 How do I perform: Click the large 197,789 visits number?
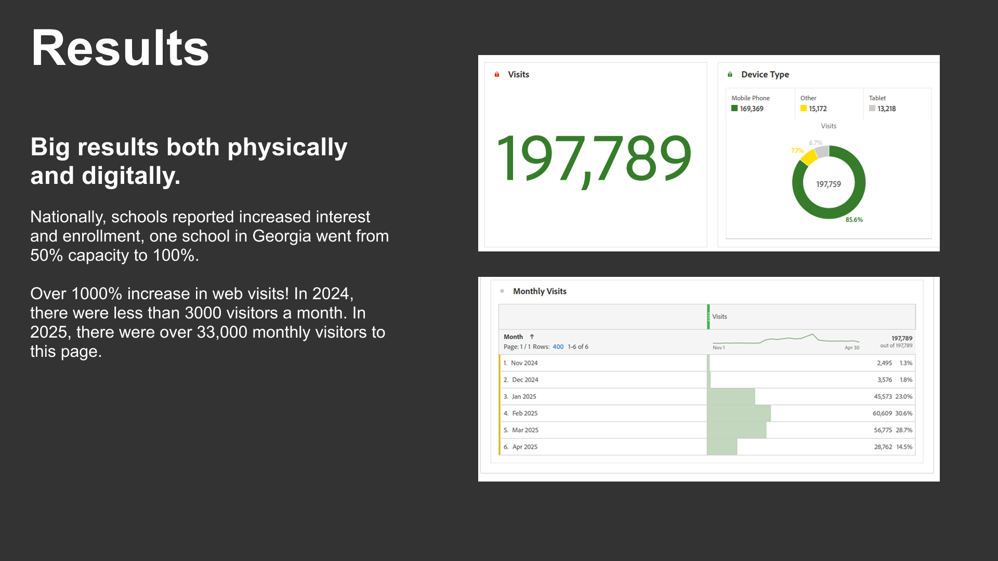pos(593,158)
